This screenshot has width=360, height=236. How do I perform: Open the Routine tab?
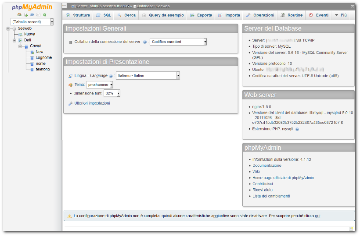(292, 15)
